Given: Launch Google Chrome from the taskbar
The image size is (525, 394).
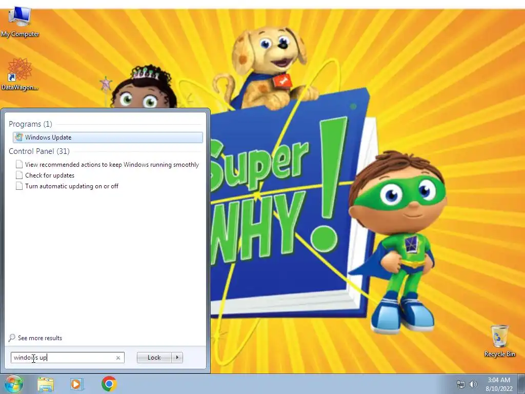Looking at the screenshot, I should point(109,384).
